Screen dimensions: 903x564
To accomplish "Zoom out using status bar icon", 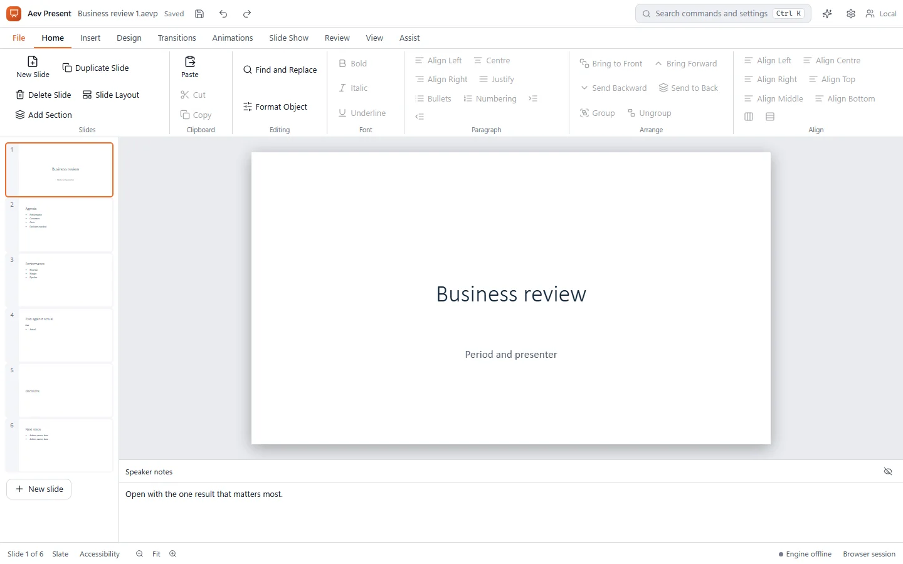I will [x=139, y=554].
